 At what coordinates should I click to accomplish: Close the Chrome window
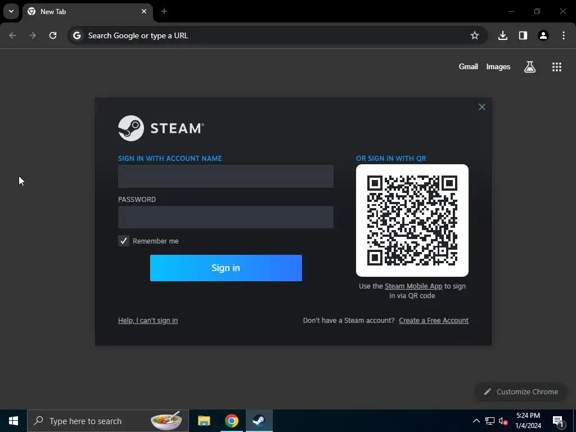(x=562, y=11)
